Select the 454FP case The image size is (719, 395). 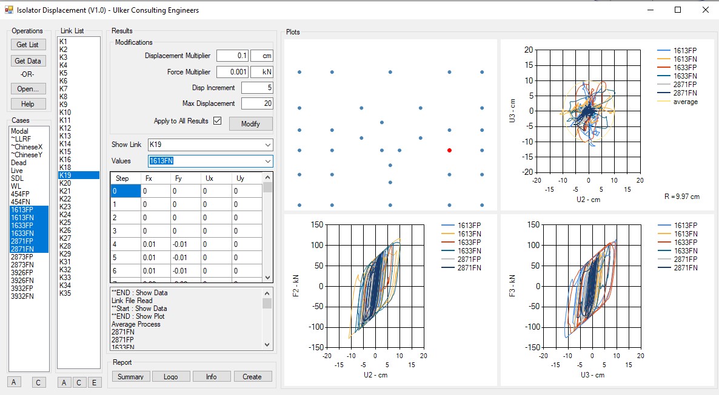coord(29,194)
